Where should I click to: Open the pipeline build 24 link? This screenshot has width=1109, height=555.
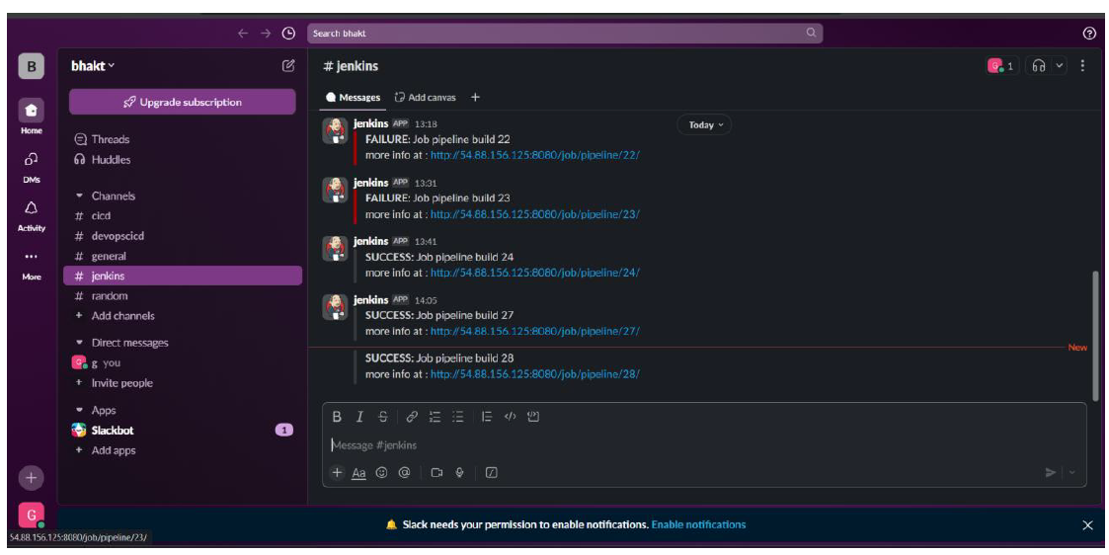[534, 273]
